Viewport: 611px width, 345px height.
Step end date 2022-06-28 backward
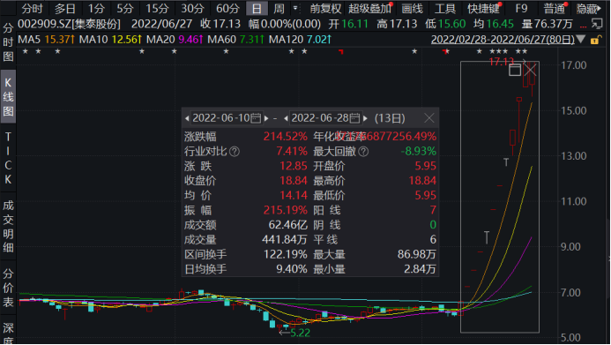coord(286,118)
